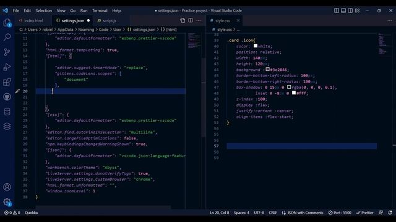396x222 pixels.
Task: Click the white color swatch on line 40
Action: pyautogui.click(x=256, y=46)
